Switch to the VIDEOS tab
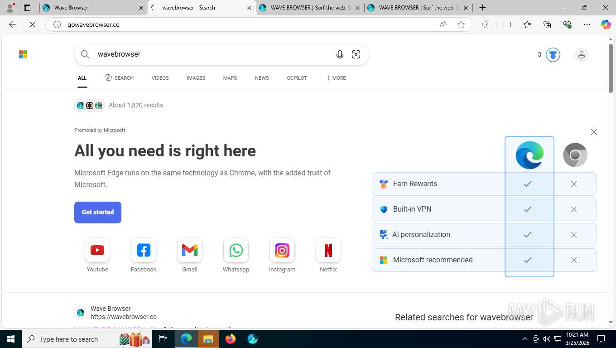Image resolution: width=616 pixels, height=348 pixels. [x=160, y=78]
